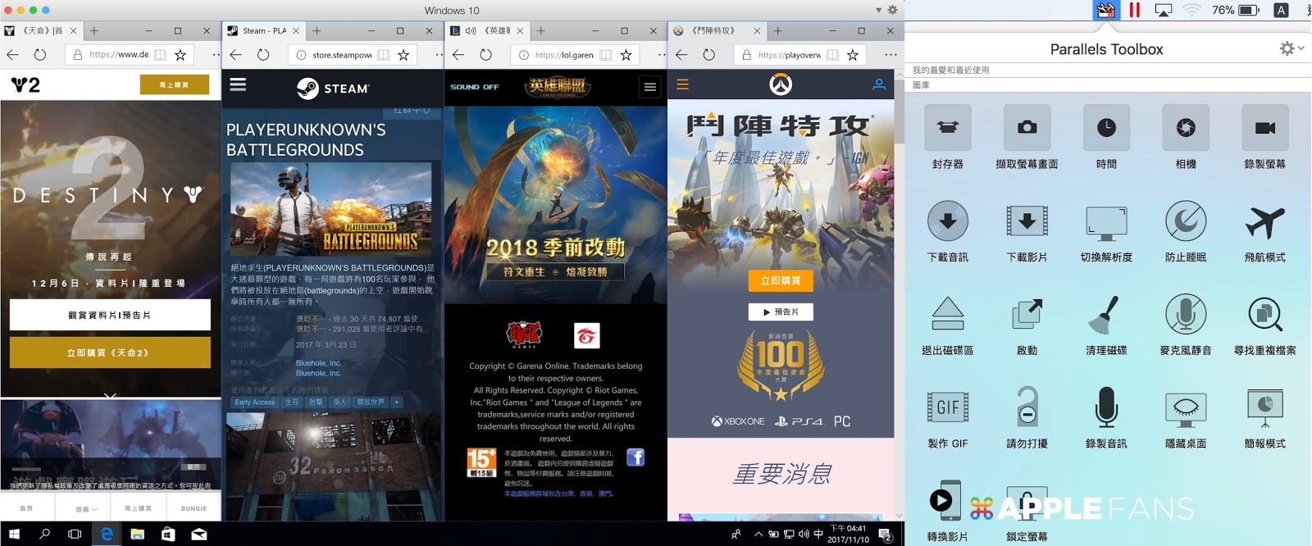The image size is (1312, 546).
Task: Toggle the 麥克風靜音 mute microphone tool
Action: pos(1186,314)
